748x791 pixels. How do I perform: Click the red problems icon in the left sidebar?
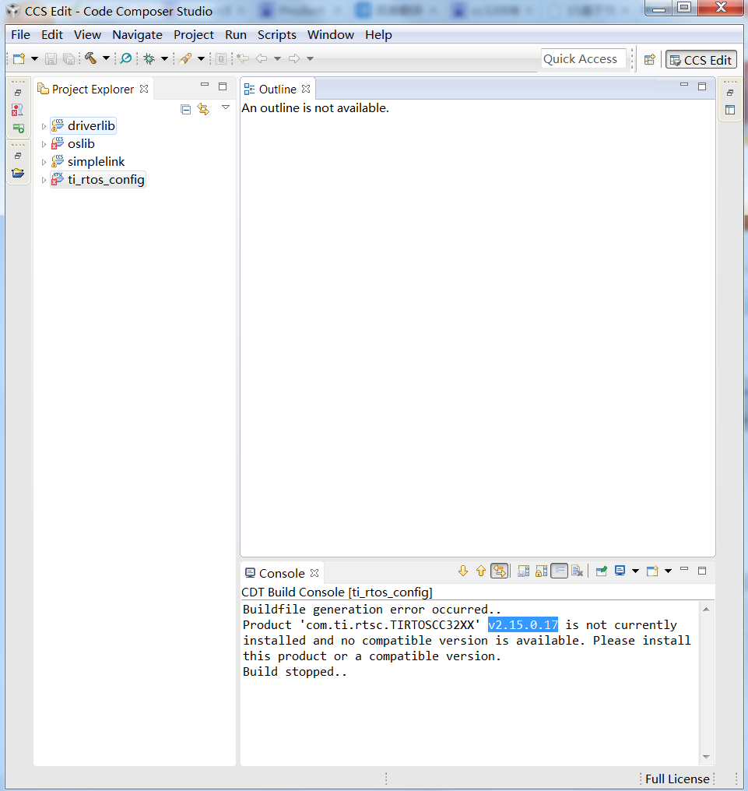coord(18,110)
